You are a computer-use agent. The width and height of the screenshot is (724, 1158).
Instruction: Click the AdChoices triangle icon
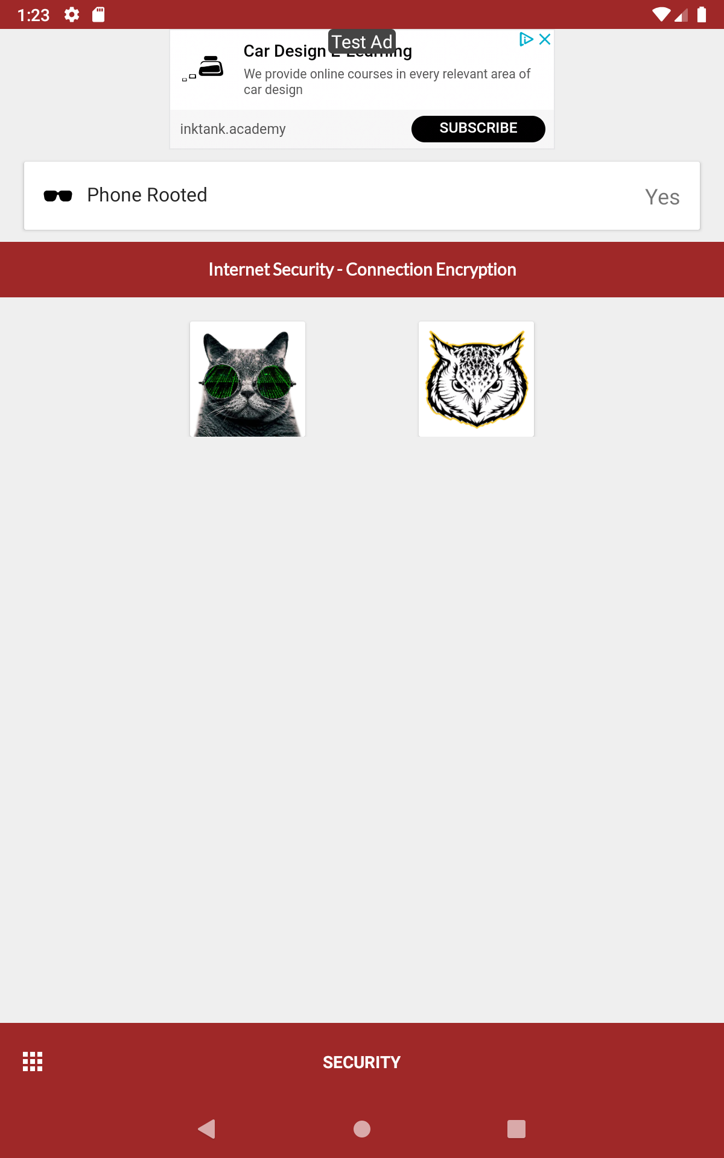click(526, 39)
